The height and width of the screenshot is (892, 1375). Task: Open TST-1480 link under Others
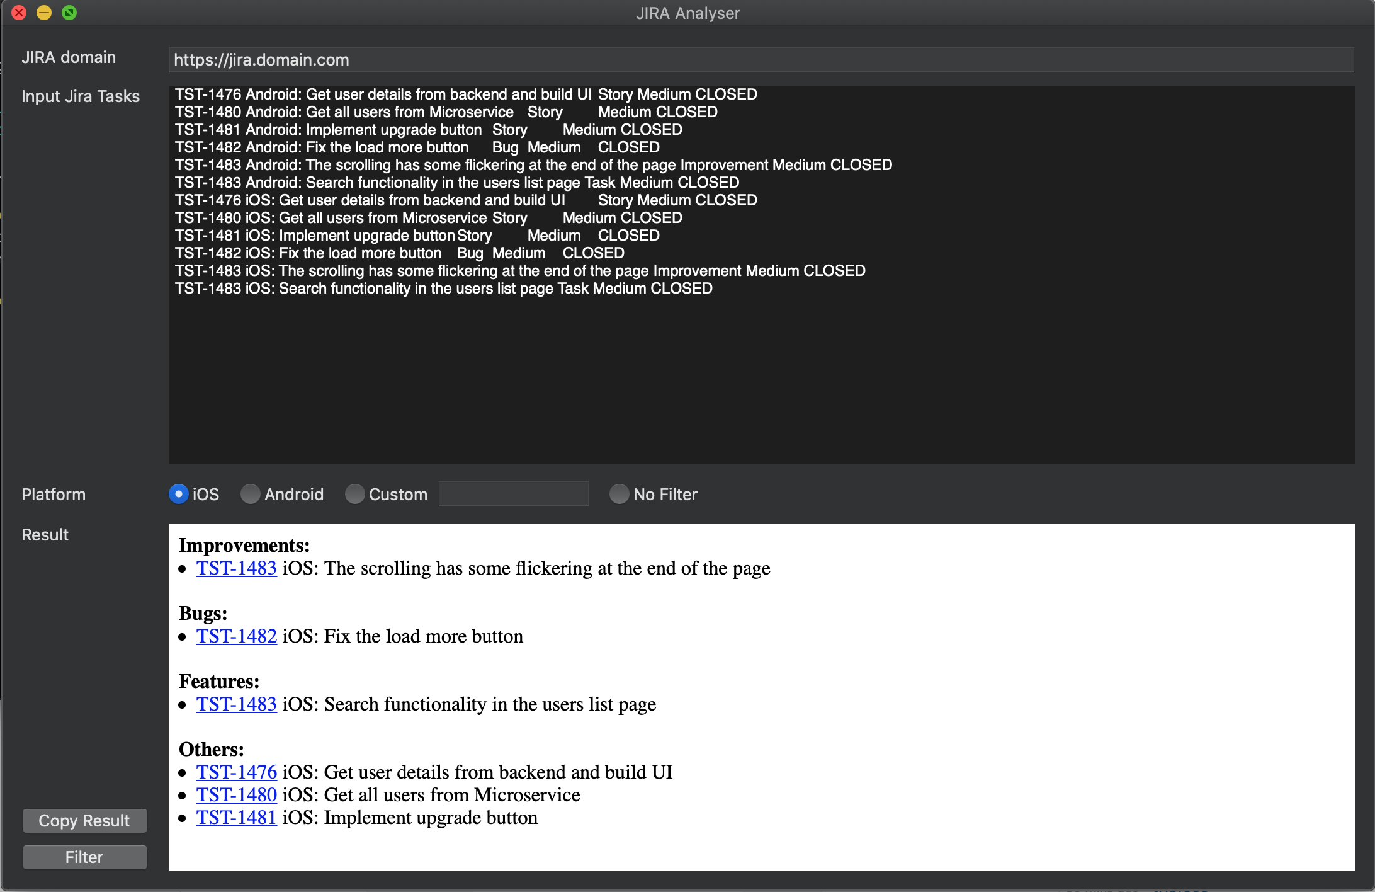(x=237, y=795)
